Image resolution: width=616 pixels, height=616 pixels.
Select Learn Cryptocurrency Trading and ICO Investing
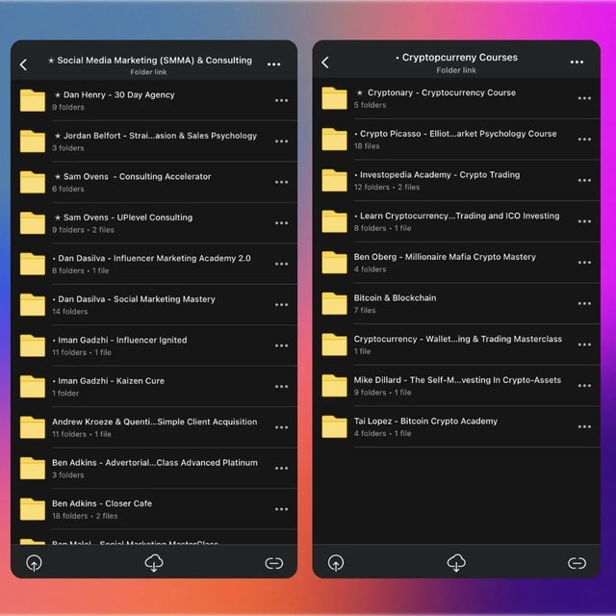[x=456, y=221]
